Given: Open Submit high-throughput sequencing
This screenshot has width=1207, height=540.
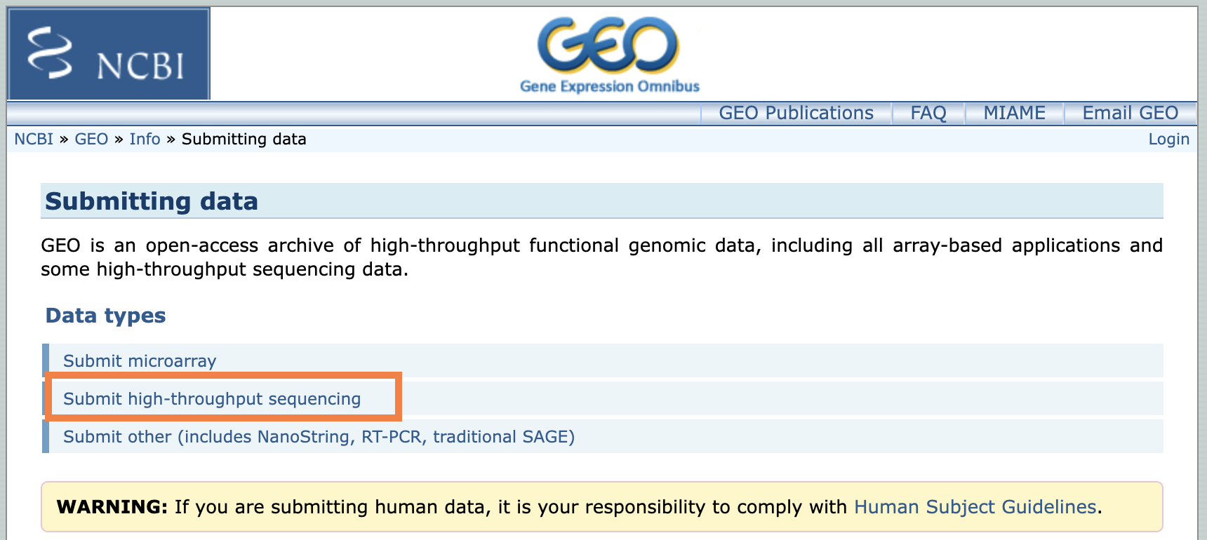Looking at the screenshot, I should 212,399.
